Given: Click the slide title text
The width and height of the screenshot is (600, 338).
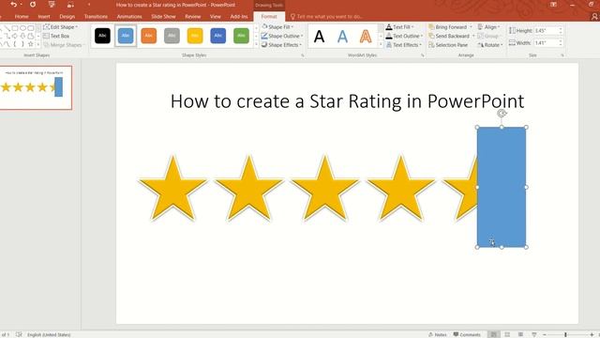Looking at the screenshot, I should (347, 101).
